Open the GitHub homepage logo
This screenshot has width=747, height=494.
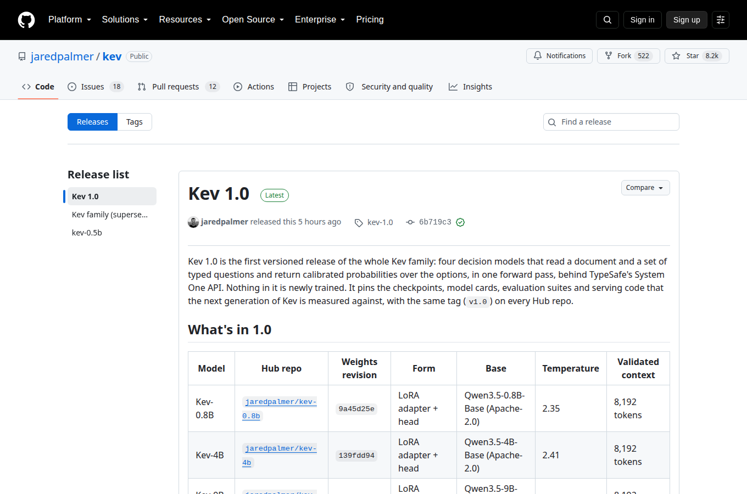pyautogui.click(x=26, y=20)
